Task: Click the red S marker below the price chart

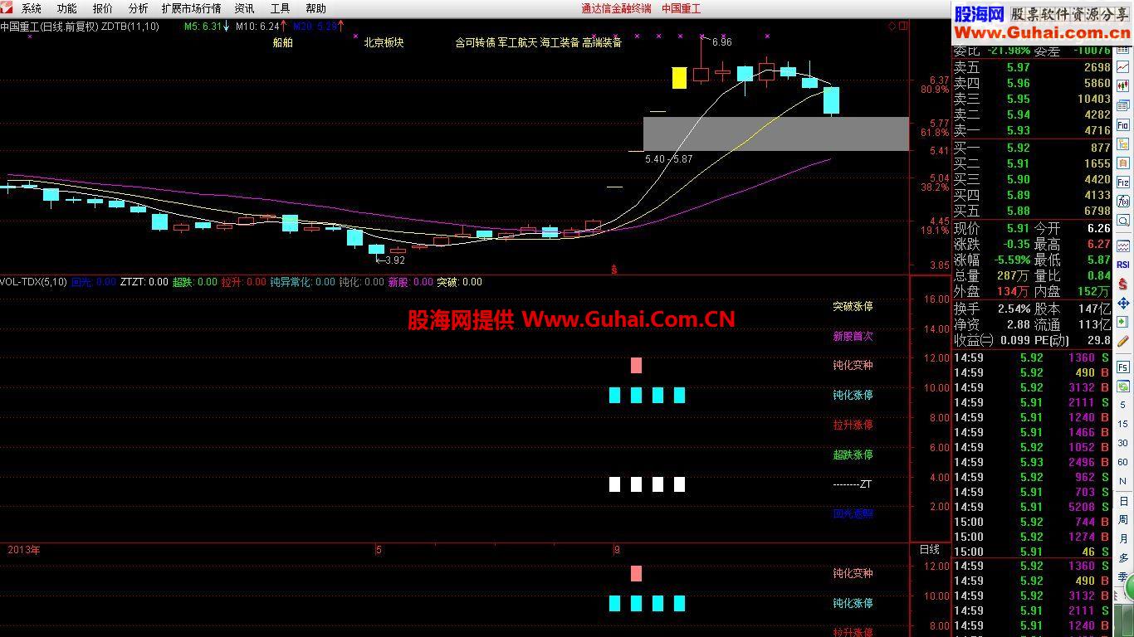Action: tap(614, 270)
